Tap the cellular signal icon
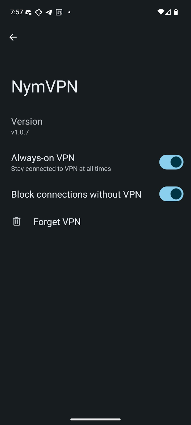Image resolution: width=191 pixels, height=425 pixels. (x=168, y=12)
